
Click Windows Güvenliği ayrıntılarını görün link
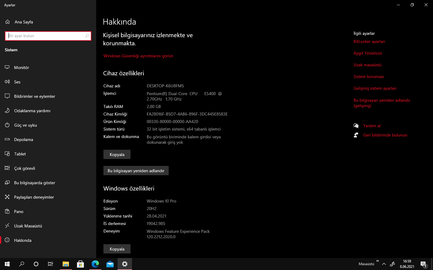click(138, 56)
